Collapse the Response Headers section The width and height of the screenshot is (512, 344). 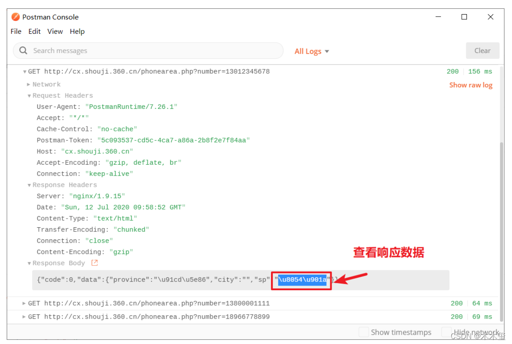pyautogui.click(x=29, y=185)
